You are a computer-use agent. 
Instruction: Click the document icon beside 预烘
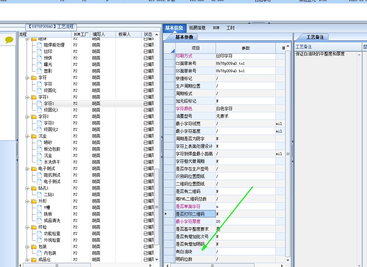(39, 58)
